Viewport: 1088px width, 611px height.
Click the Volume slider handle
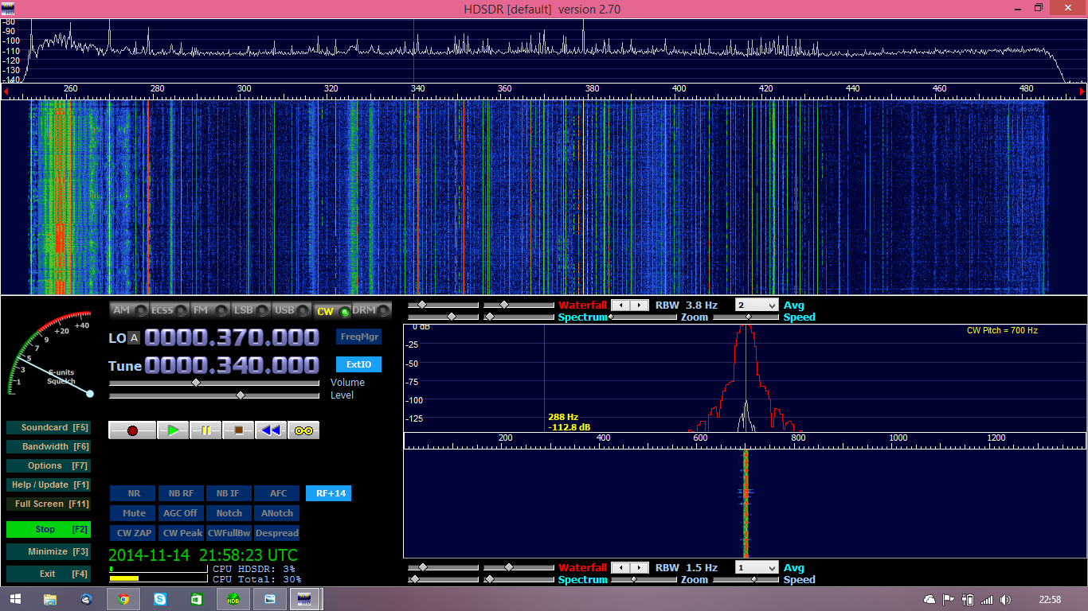coord(196,383)
